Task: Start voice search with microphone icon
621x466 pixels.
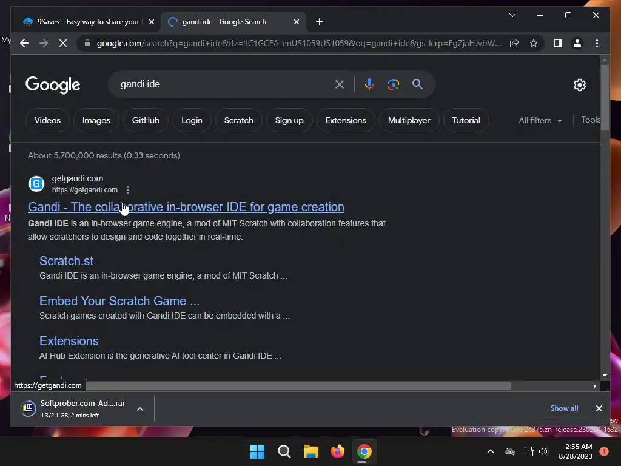Action: (x=369, y=84)
